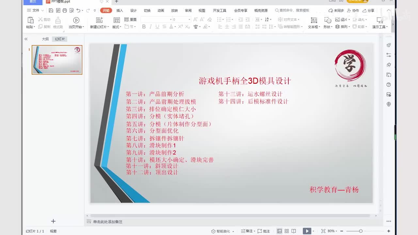Decrease font size with the A- icon
418x235 pixels.
click(x=202, y=20)
